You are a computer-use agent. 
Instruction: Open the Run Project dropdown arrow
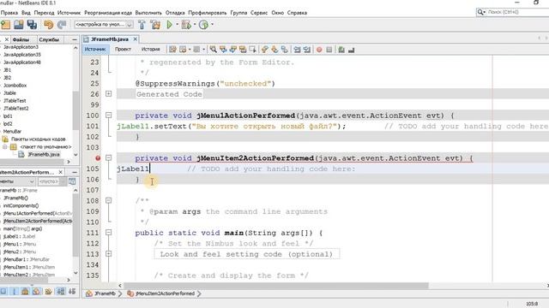[177, 25]
